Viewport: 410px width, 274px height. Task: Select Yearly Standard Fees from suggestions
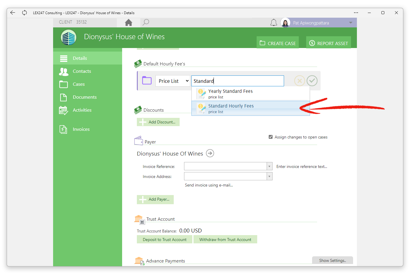251,94
